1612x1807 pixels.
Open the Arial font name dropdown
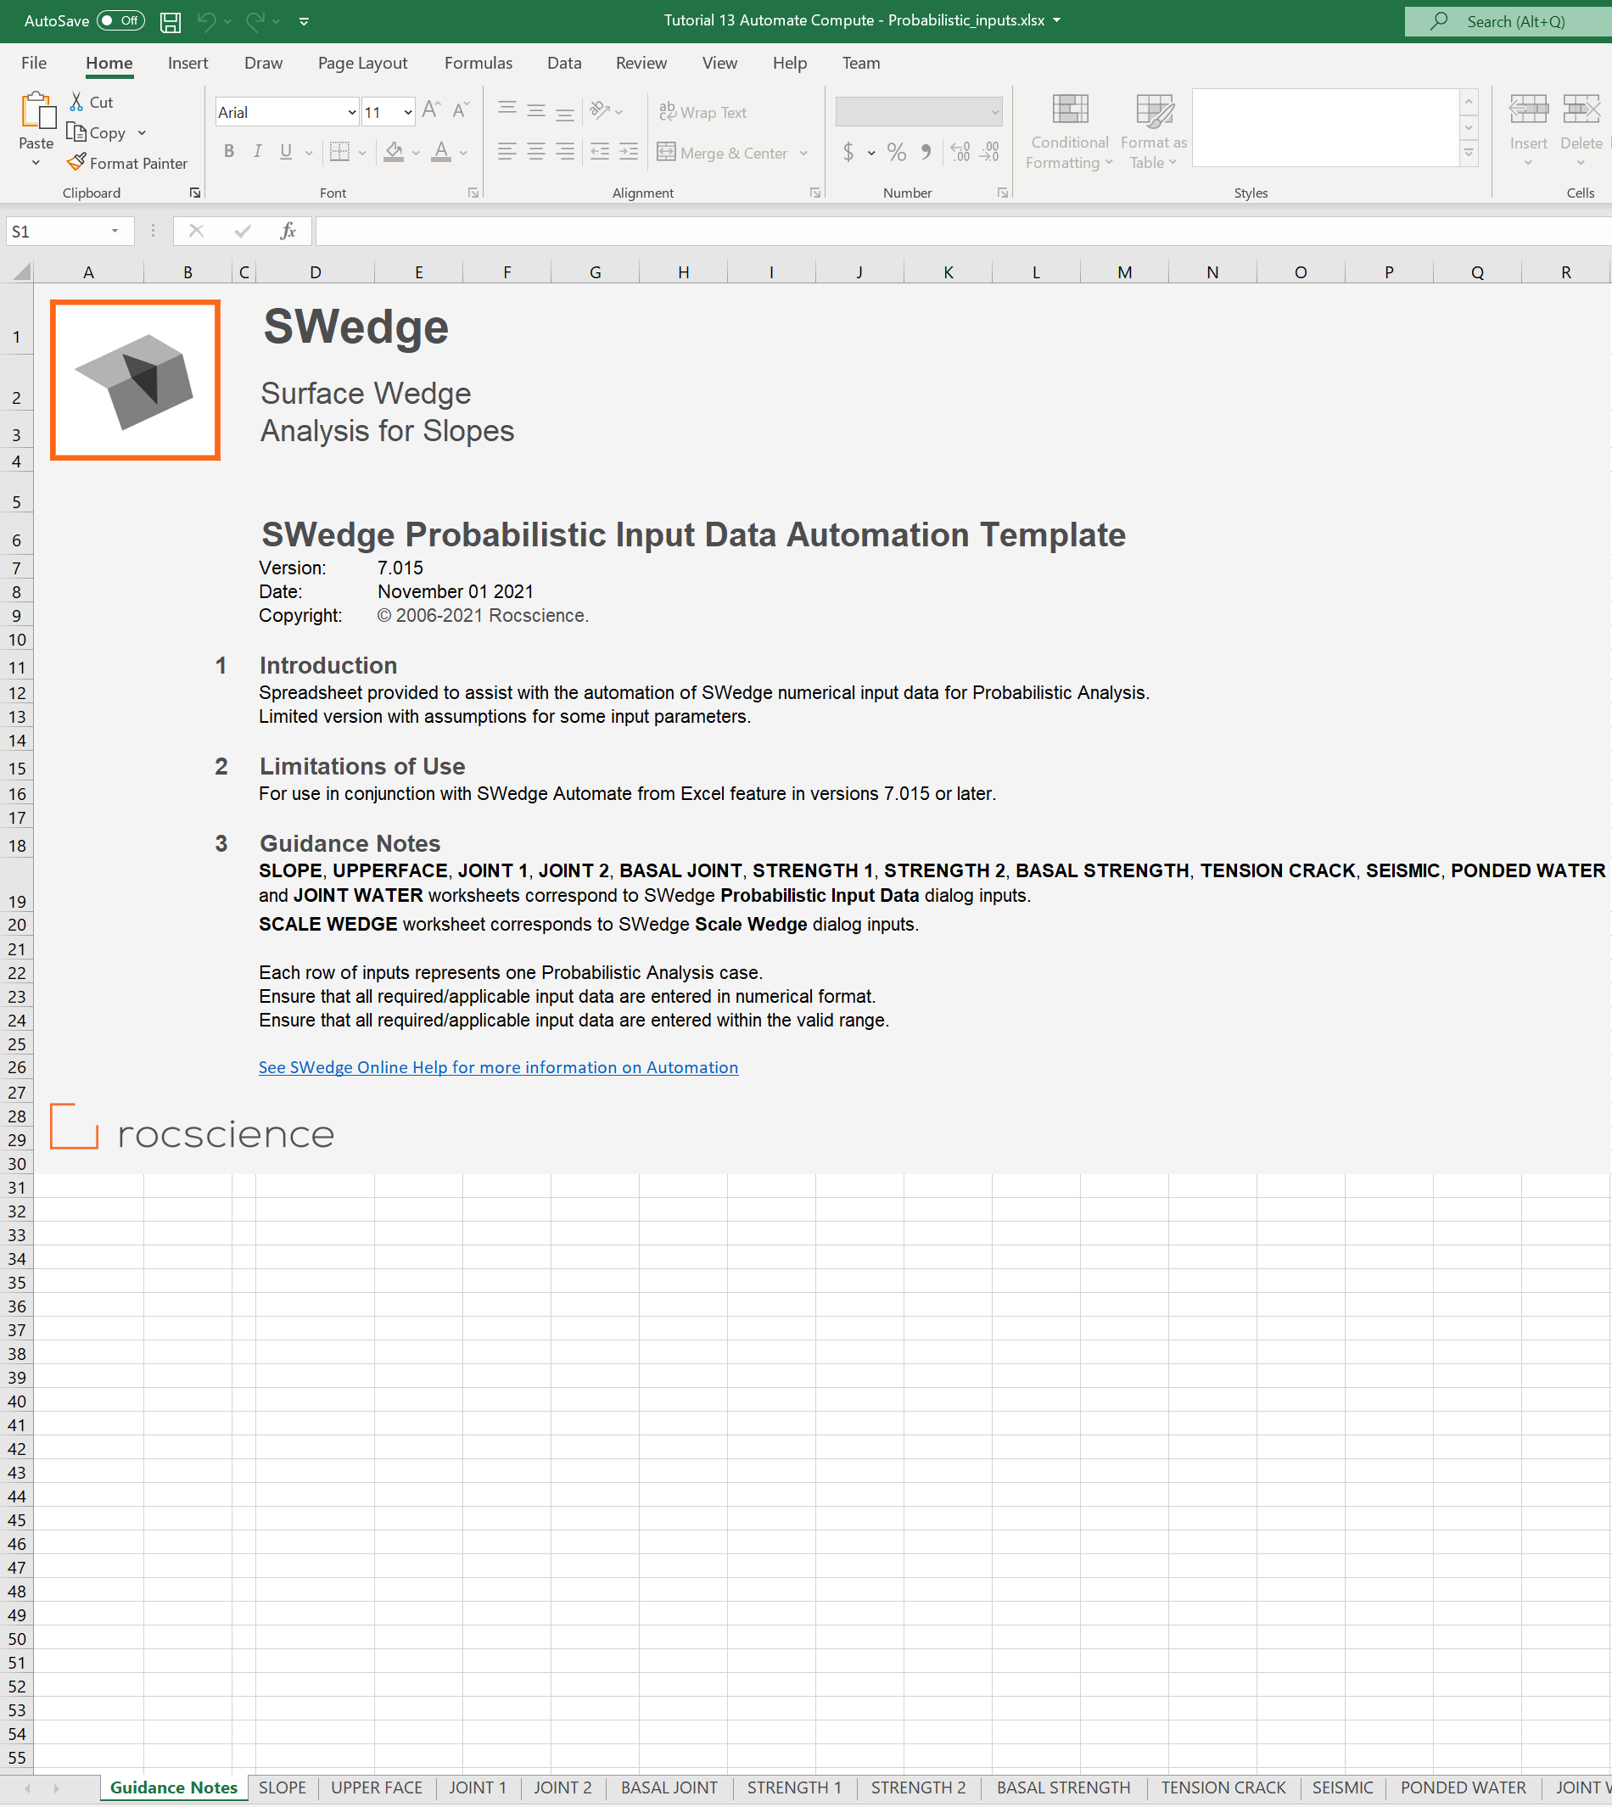click(351, 113)
